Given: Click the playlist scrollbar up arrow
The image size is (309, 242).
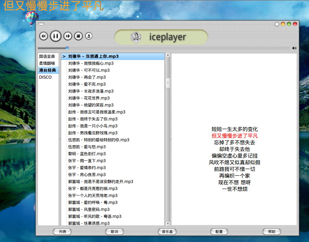Looking at the screenshot, I should coord(168,55).
